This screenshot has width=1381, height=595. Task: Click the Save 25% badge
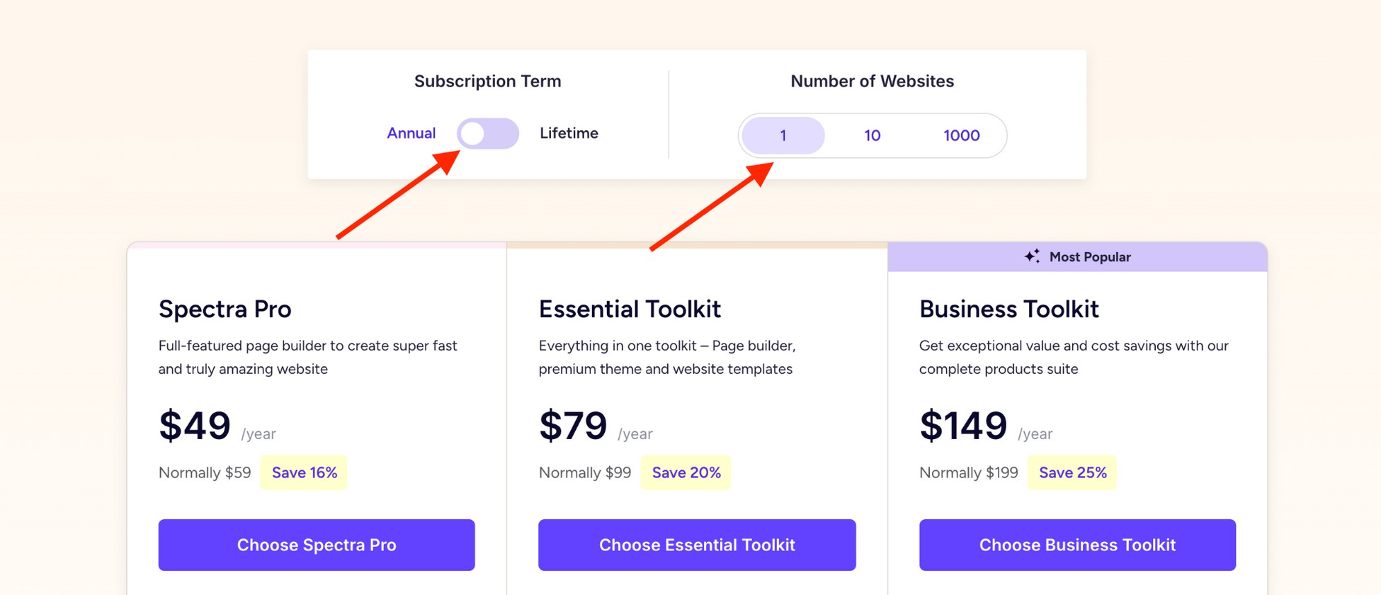(x=1072, y=472)
